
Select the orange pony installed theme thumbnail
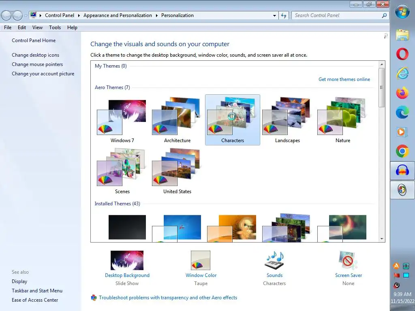pyautogui.click(x=232, y=228)
